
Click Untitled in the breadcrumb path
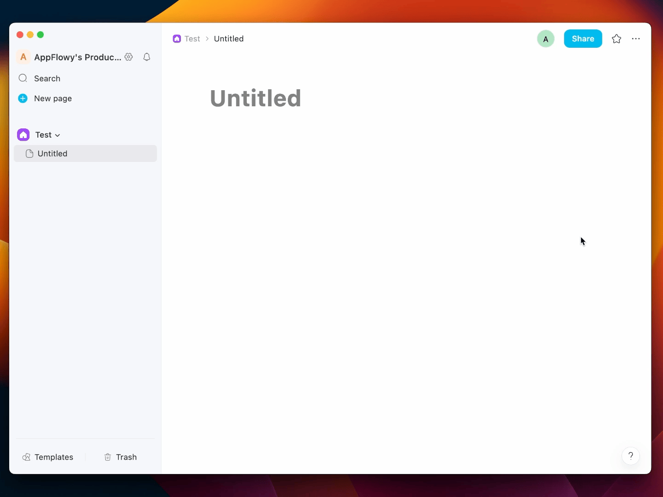(229, 39)
